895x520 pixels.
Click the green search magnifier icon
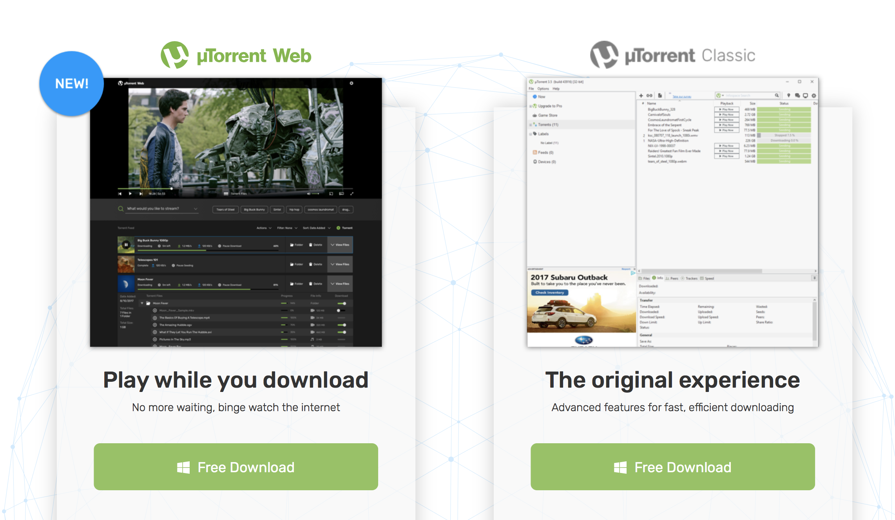point(121,209)
